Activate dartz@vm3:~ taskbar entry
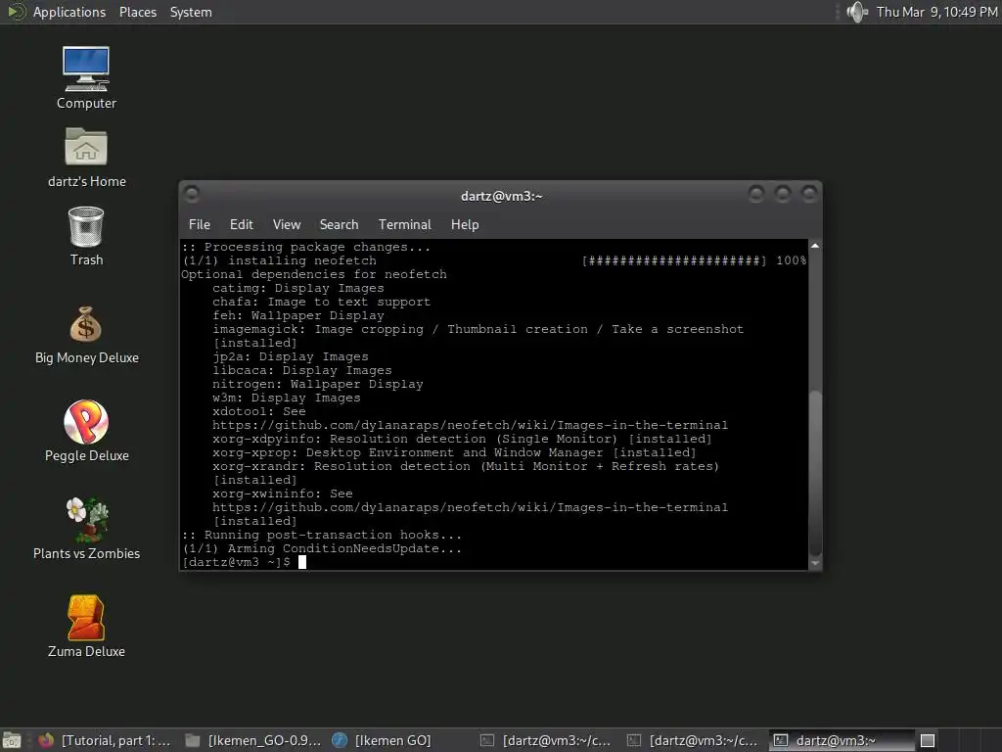 pyautogui.click(x=841, y=740)
